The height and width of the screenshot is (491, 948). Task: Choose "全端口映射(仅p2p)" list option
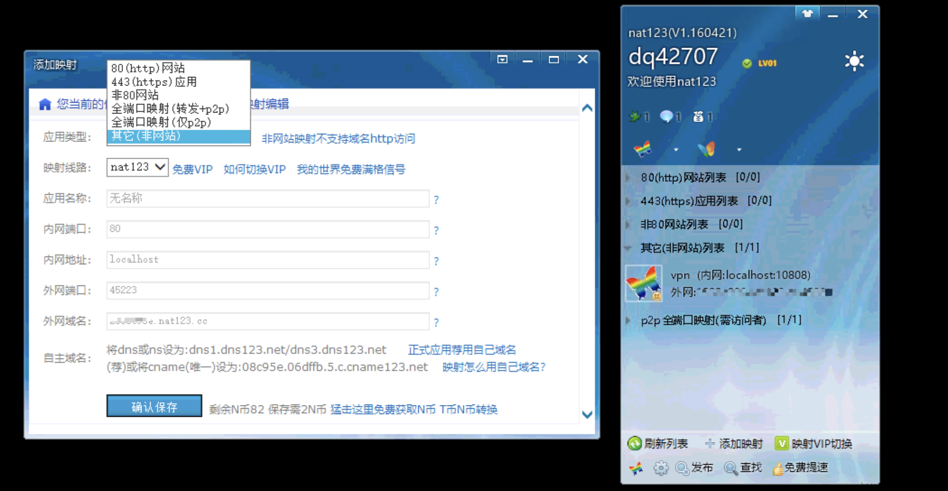click(179, 122)
